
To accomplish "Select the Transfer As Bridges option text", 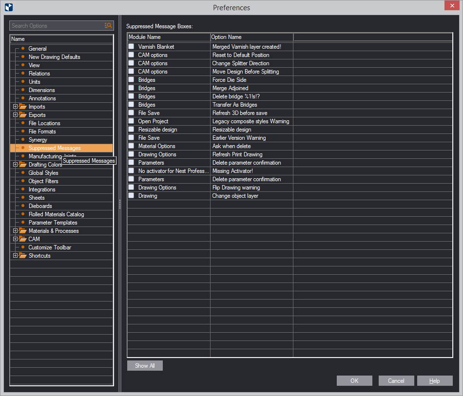I will click(x=235, y=105).
